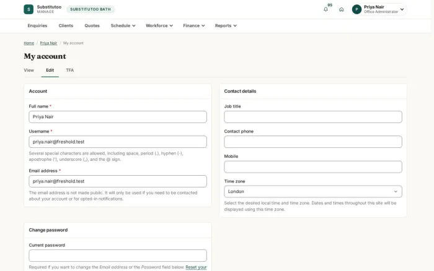Go to Quotes in navigation
Viewport: 434px width, 271px height.
[x=92, y=26]
